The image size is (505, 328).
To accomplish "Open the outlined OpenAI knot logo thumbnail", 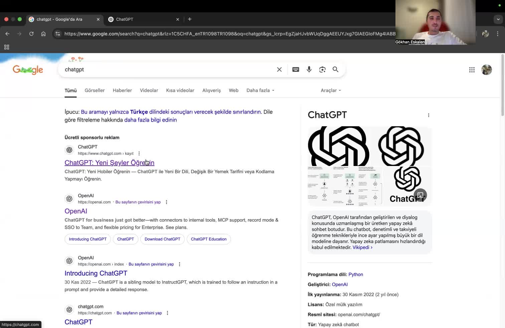I will click(401, 146).
